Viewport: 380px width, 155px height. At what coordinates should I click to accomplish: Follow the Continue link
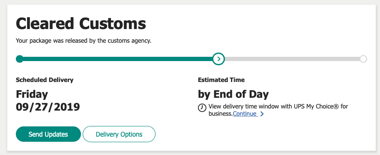point(245,114)
